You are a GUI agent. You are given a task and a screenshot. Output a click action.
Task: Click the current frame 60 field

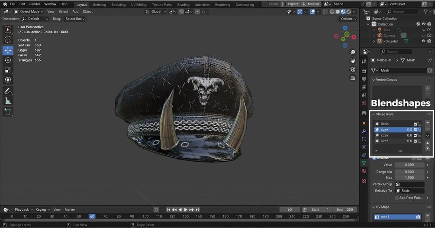click(x=290, y=210)
